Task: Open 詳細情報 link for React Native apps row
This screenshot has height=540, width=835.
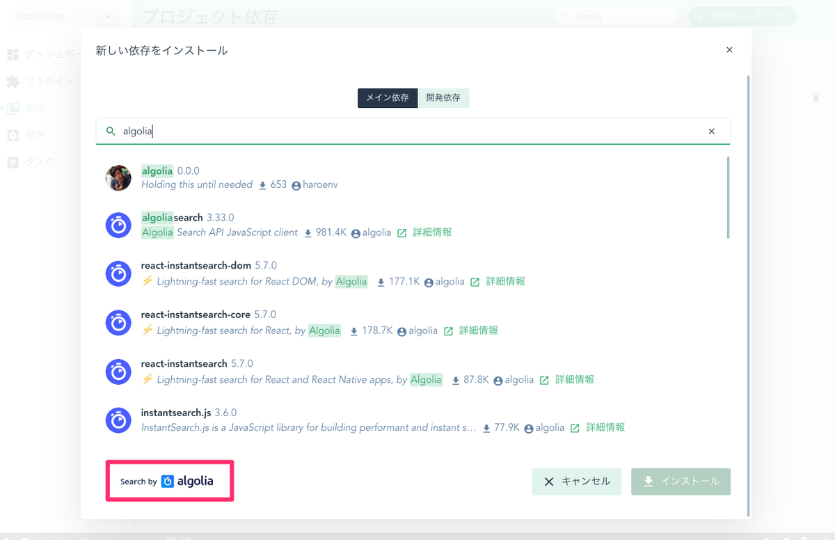Action: (x=575, y=380)
